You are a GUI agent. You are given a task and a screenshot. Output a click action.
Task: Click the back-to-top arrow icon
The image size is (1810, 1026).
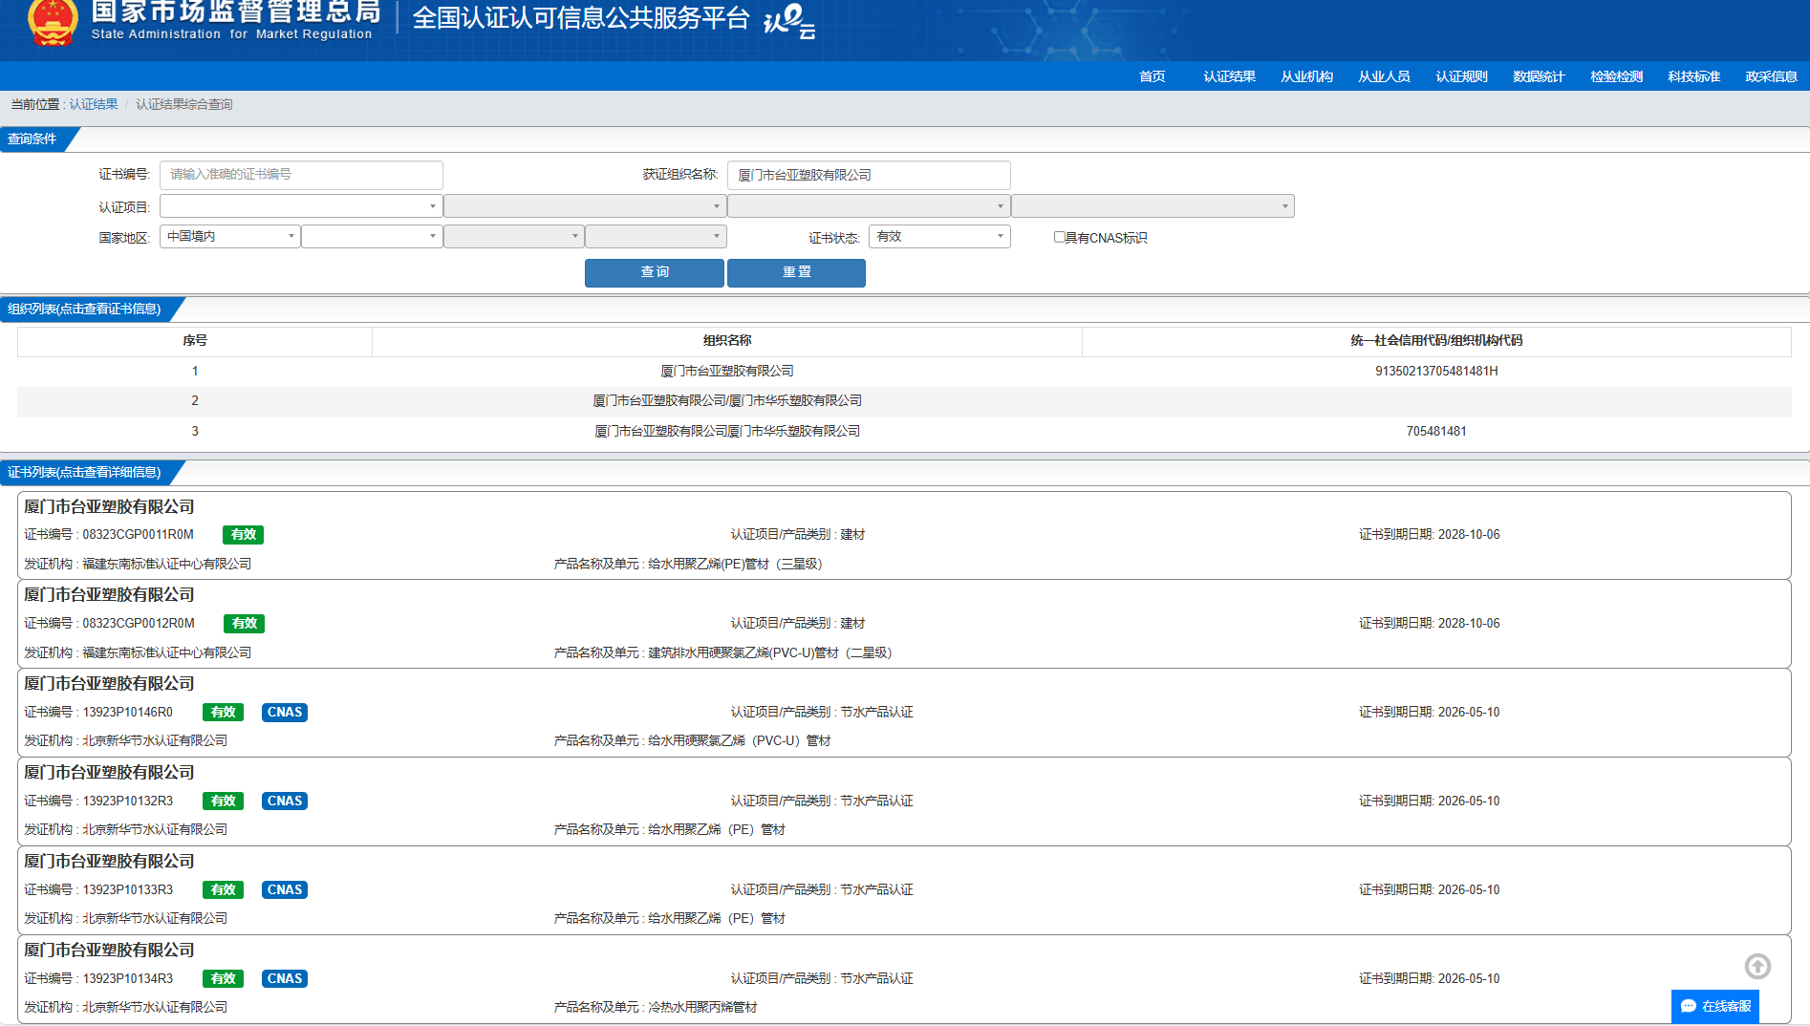(1757, 967)
